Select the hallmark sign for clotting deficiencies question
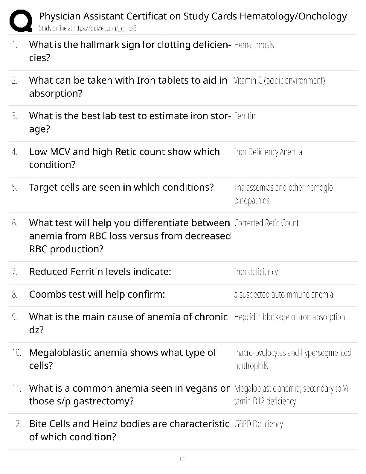 coord(129,51)
